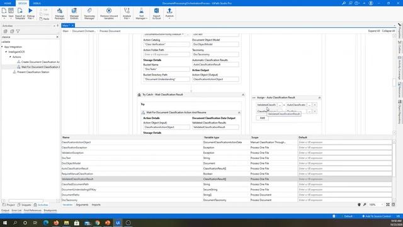Viewport: 403px width, 227px height.
Task: Run Debug File play icon
Action: [x=31, y=11]
